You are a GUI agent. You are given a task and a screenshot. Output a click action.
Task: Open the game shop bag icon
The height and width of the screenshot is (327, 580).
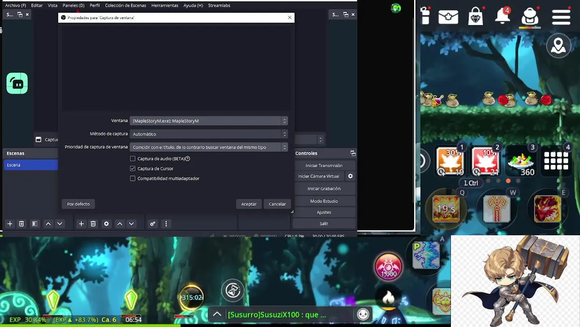475,16
